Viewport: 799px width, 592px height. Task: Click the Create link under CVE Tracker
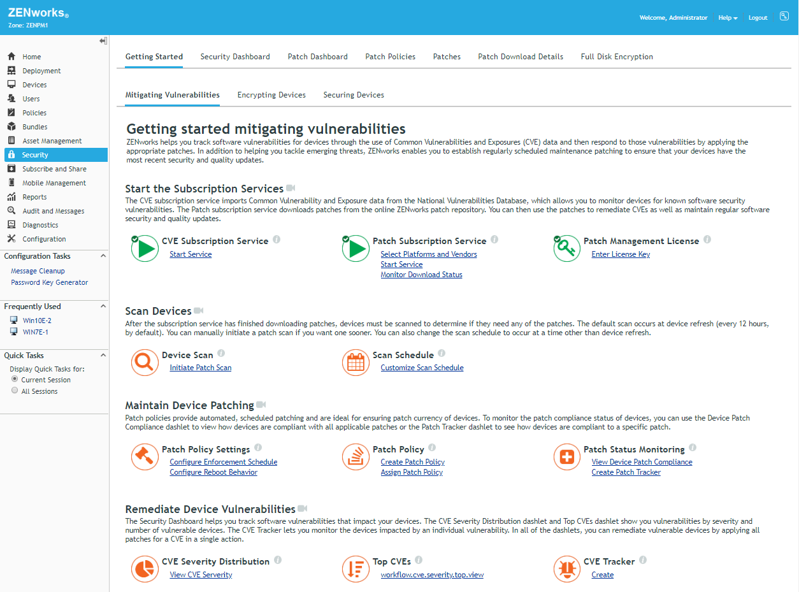click(x=602, y=575)
